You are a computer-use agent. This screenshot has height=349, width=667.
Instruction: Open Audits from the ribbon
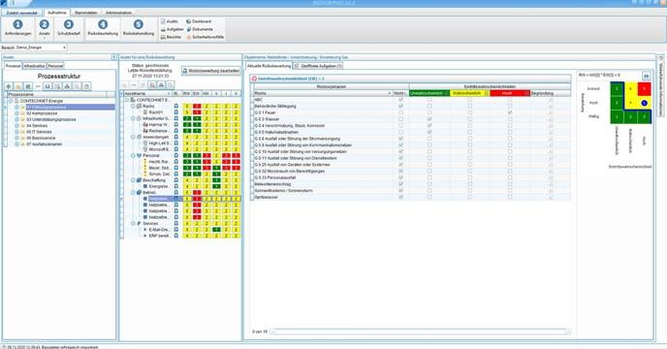(x=170, y=21)
